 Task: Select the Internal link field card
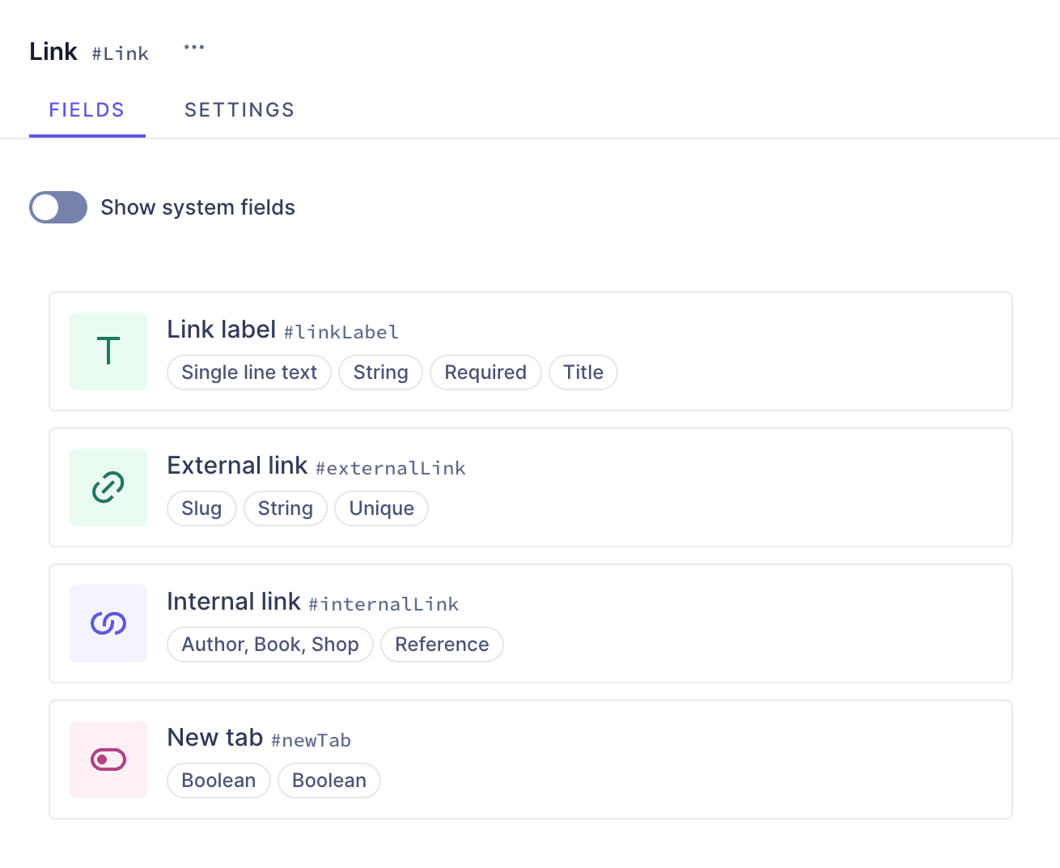530,623
